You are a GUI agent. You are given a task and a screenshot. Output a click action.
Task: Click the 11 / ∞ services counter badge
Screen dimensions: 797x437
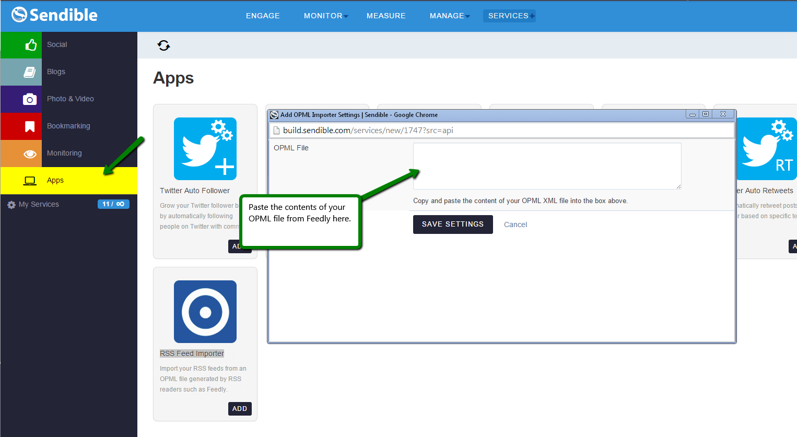click(113, 204)
